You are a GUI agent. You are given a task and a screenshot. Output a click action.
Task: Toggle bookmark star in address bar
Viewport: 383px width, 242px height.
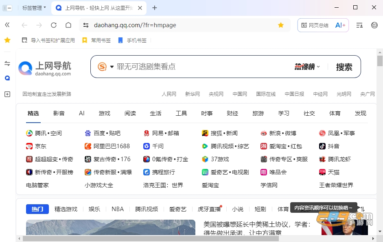(281, 25)
